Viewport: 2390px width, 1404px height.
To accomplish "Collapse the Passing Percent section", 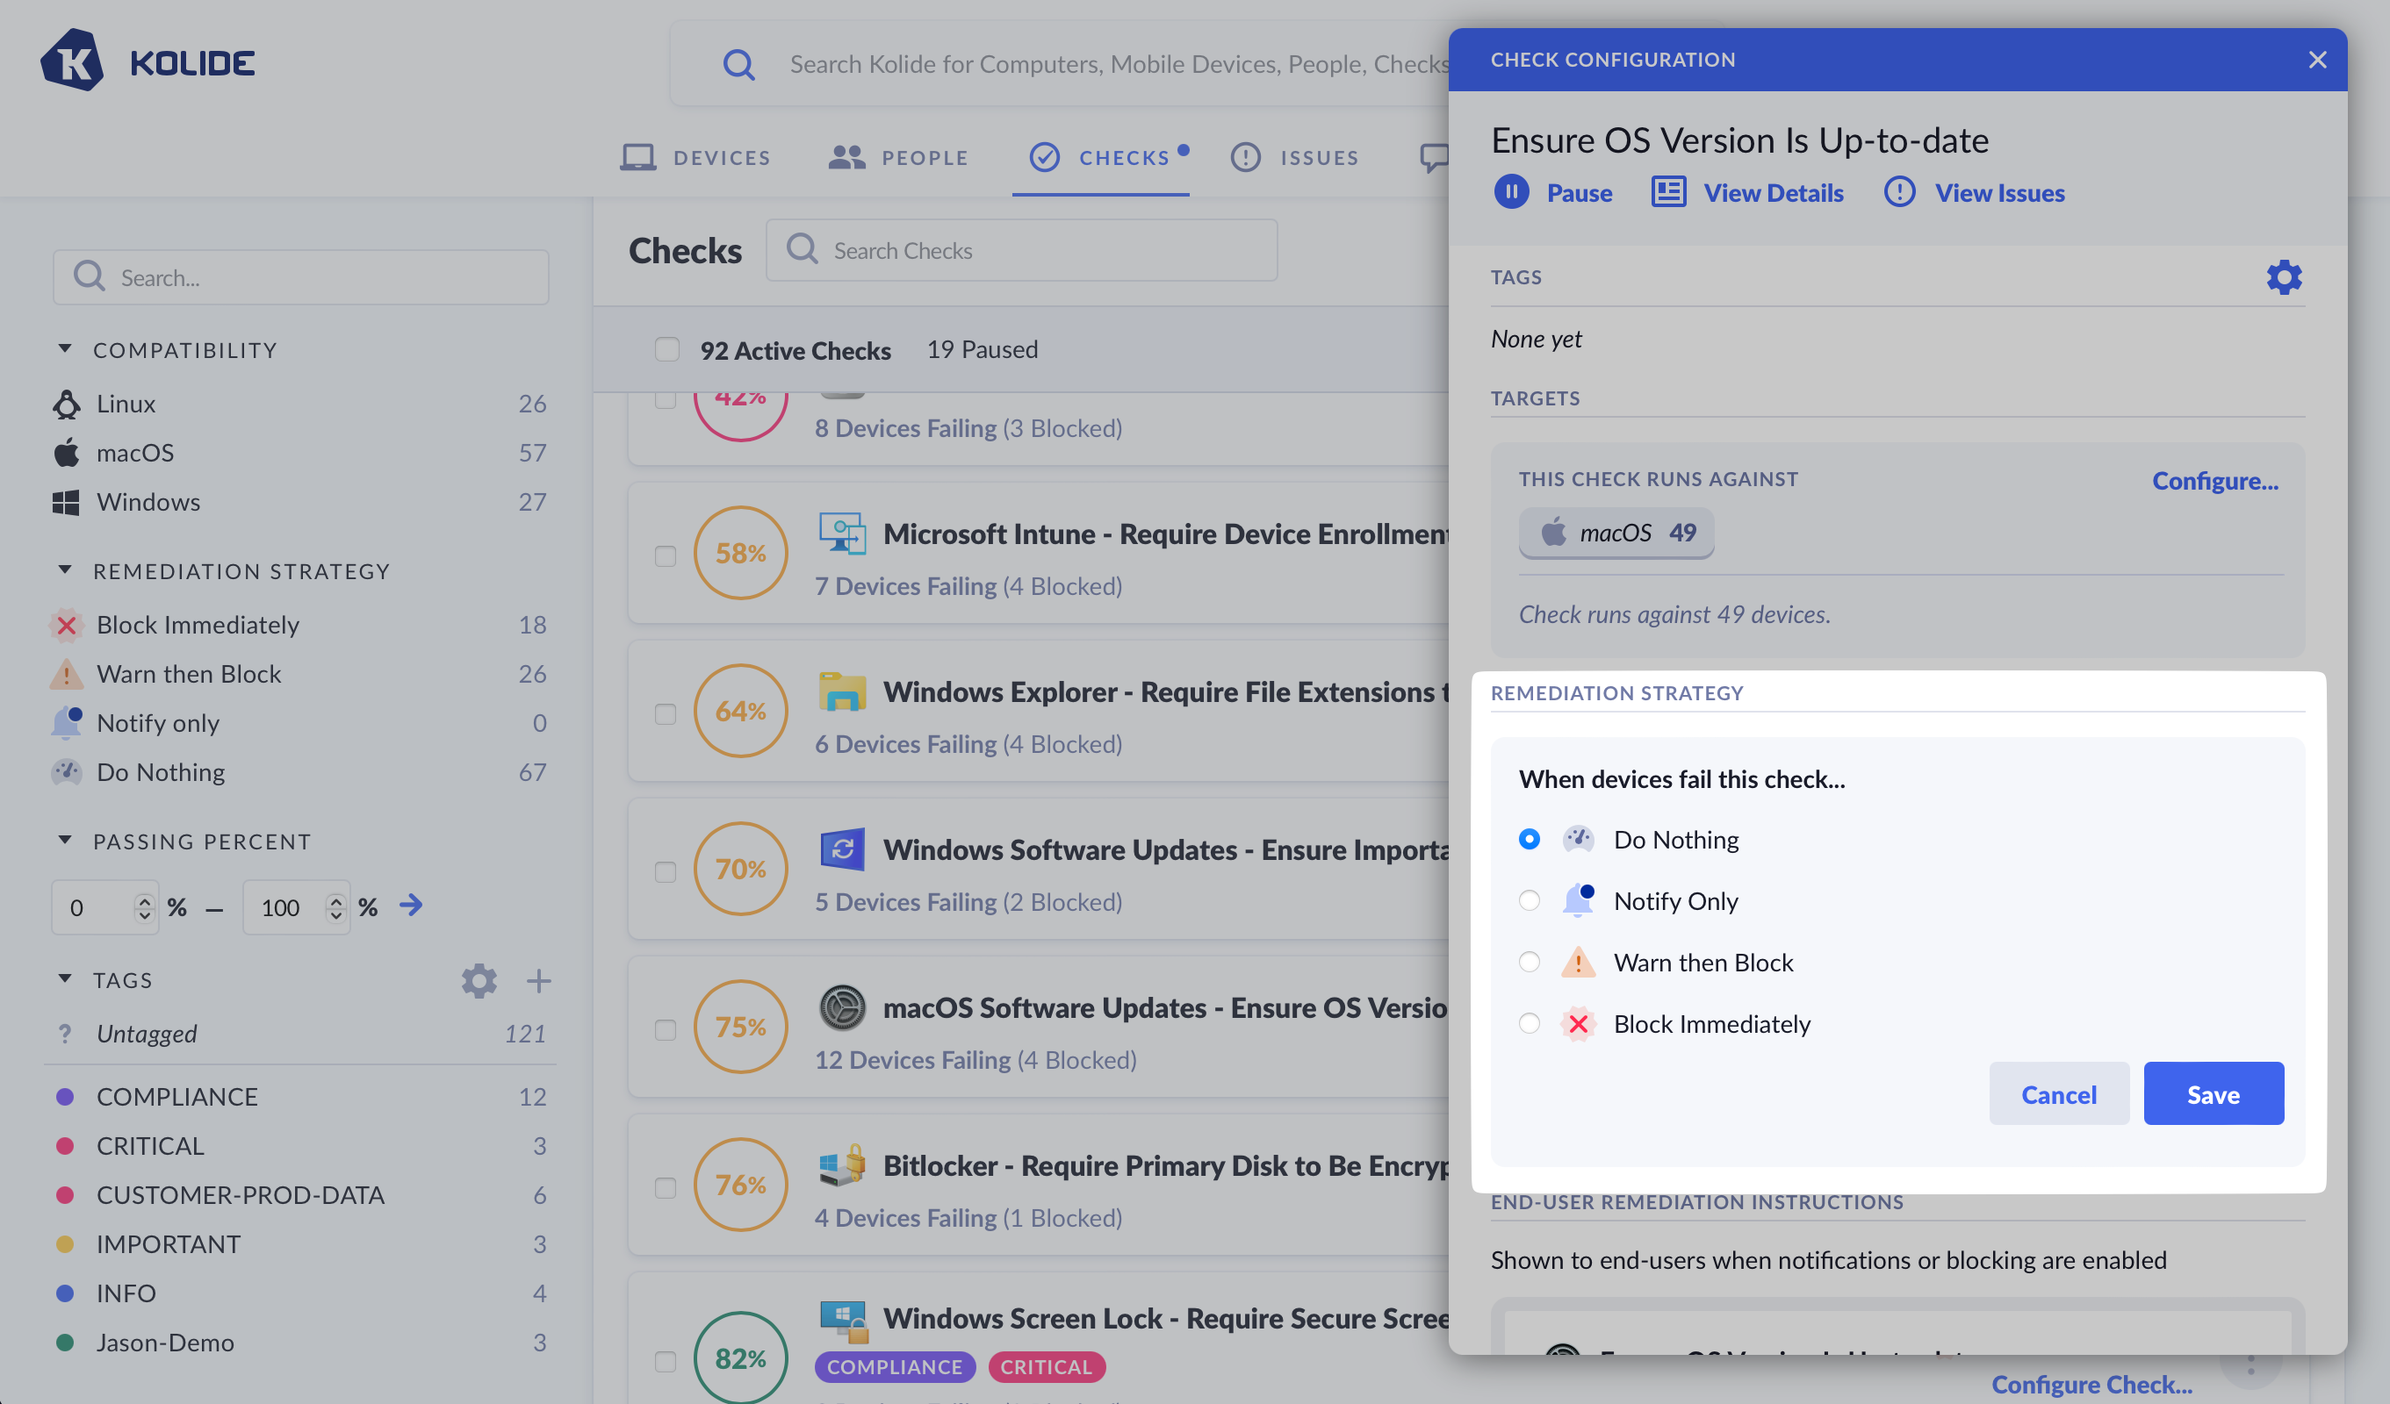I will tap(64, 841).
